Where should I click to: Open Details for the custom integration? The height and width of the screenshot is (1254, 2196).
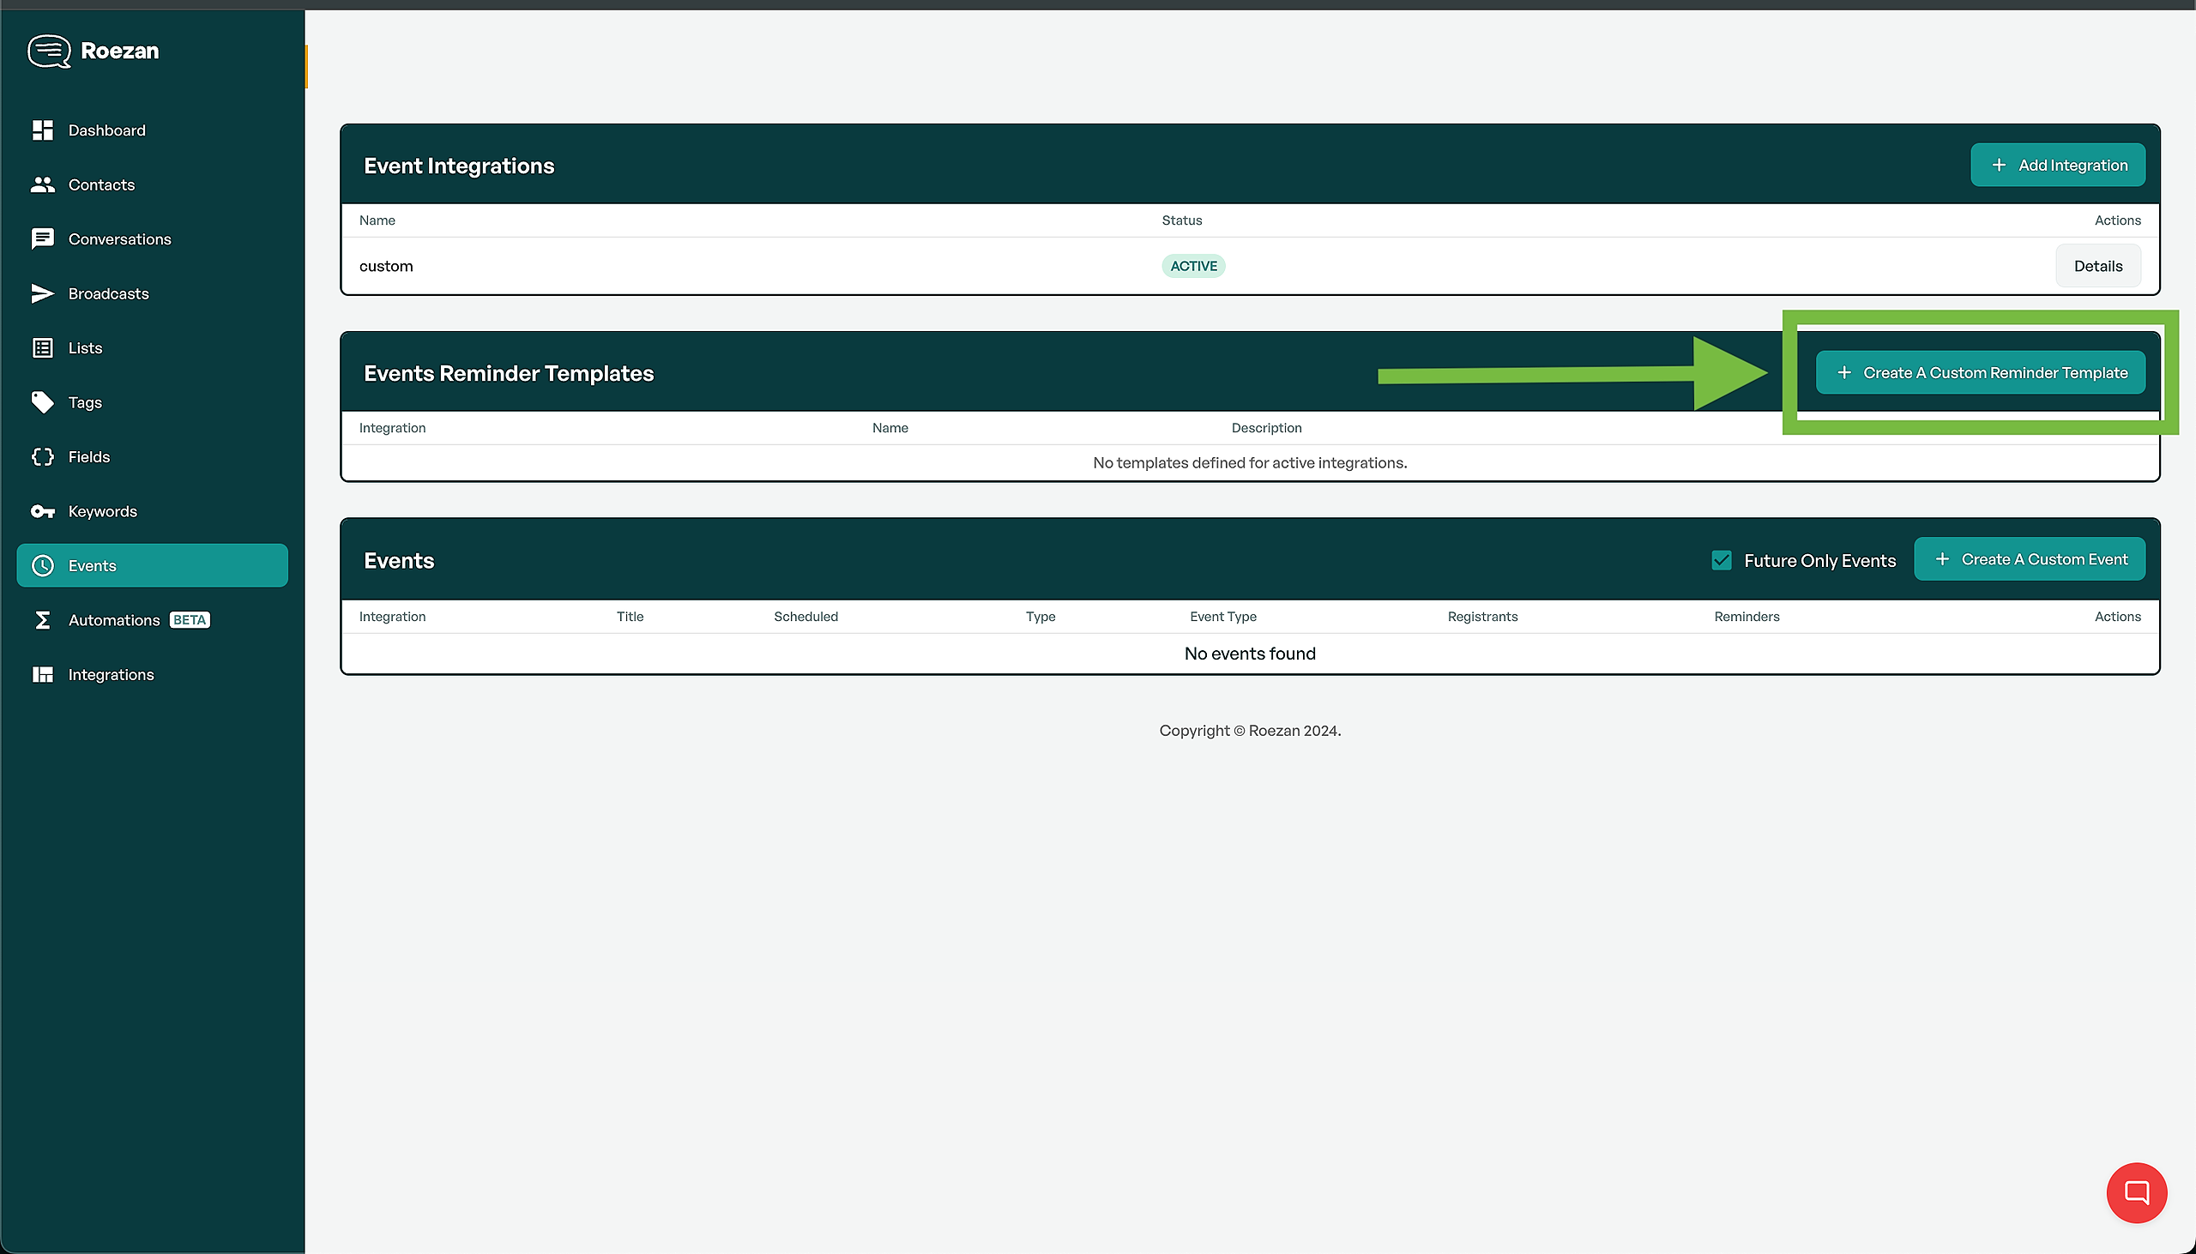(2097, 266)
